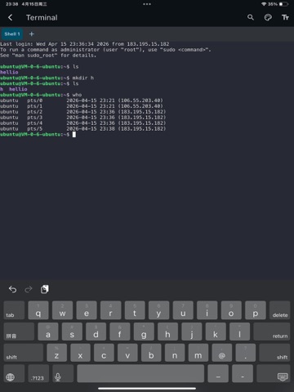294x392 pixels.
Task: Tap the battery indicator in status bar
Action: [283, 4]
